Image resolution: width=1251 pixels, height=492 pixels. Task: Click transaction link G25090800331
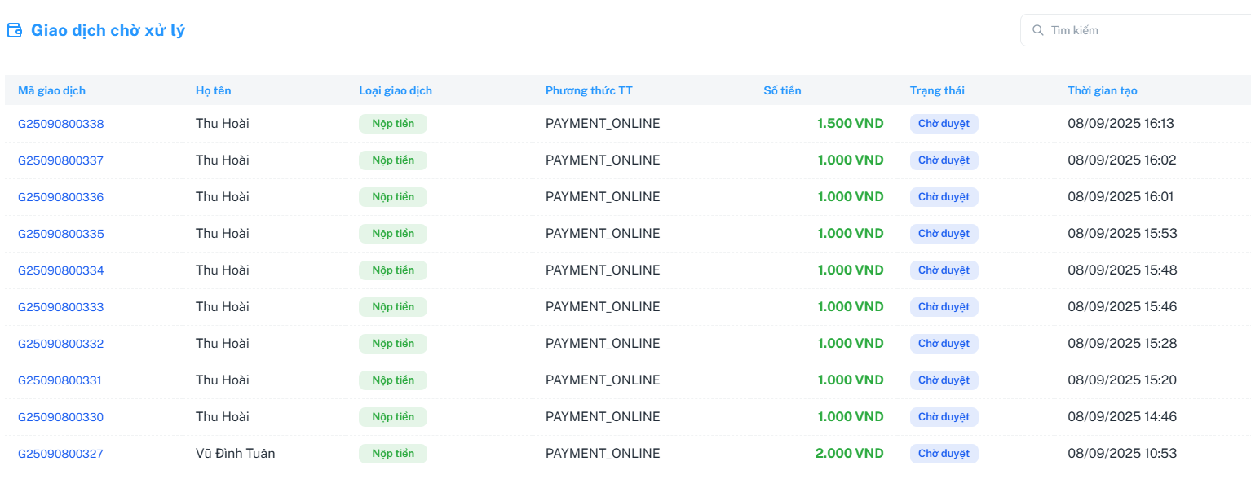pos(60,380)
